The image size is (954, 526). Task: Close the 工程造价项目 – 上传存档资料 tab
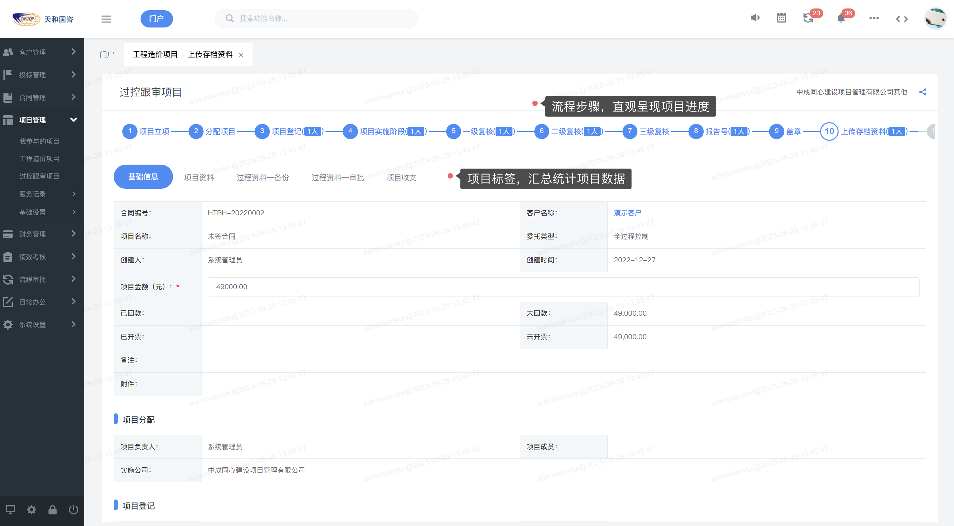(241, 55)
